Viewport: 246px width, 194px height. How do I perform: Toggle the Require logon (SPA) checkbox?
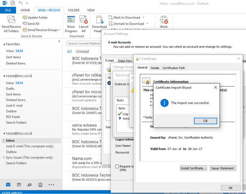117,166
